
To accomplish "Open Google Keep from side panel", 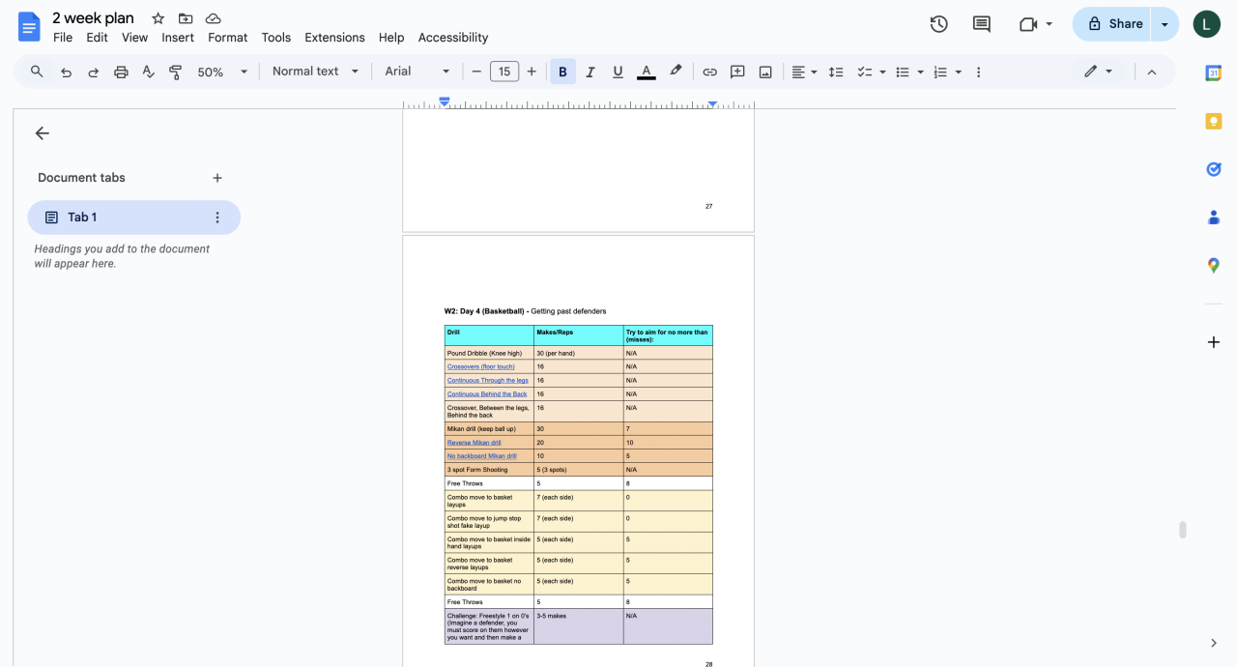I will pos(1214,121).
